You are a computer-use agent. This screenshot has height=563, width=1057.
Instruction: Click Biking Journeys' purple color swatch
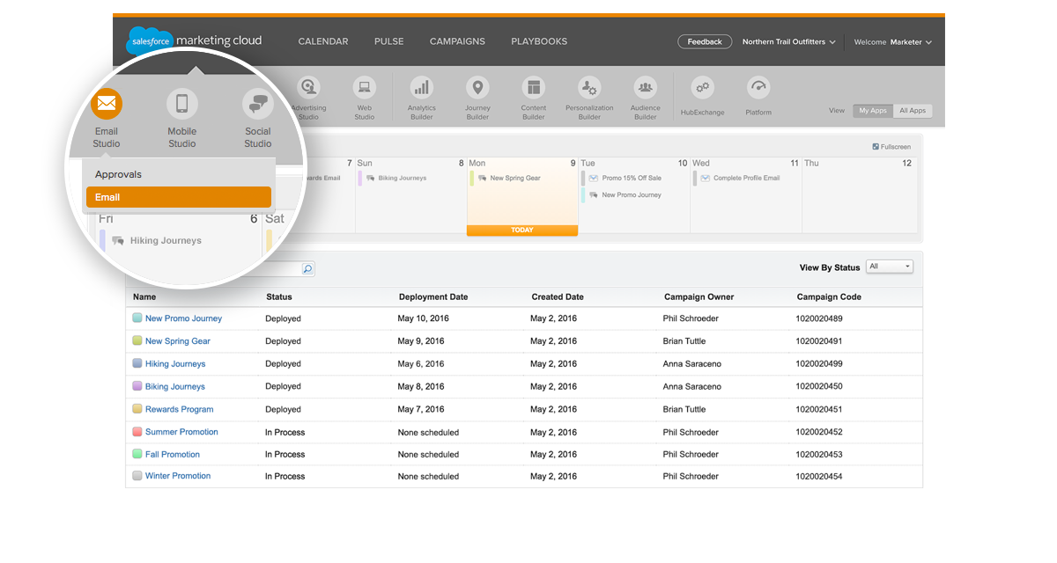(137, 386)
